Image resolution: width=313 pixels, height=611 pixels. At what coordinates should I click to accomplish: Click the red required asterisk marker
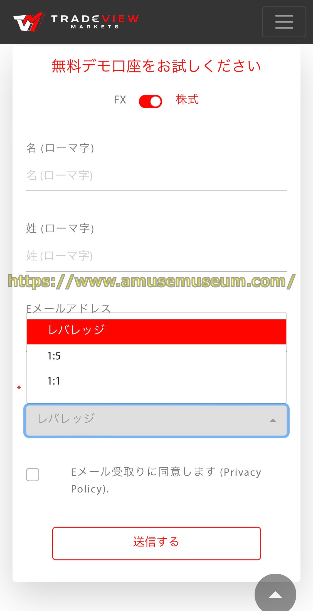pyautogui.click(x=19, y=388)
